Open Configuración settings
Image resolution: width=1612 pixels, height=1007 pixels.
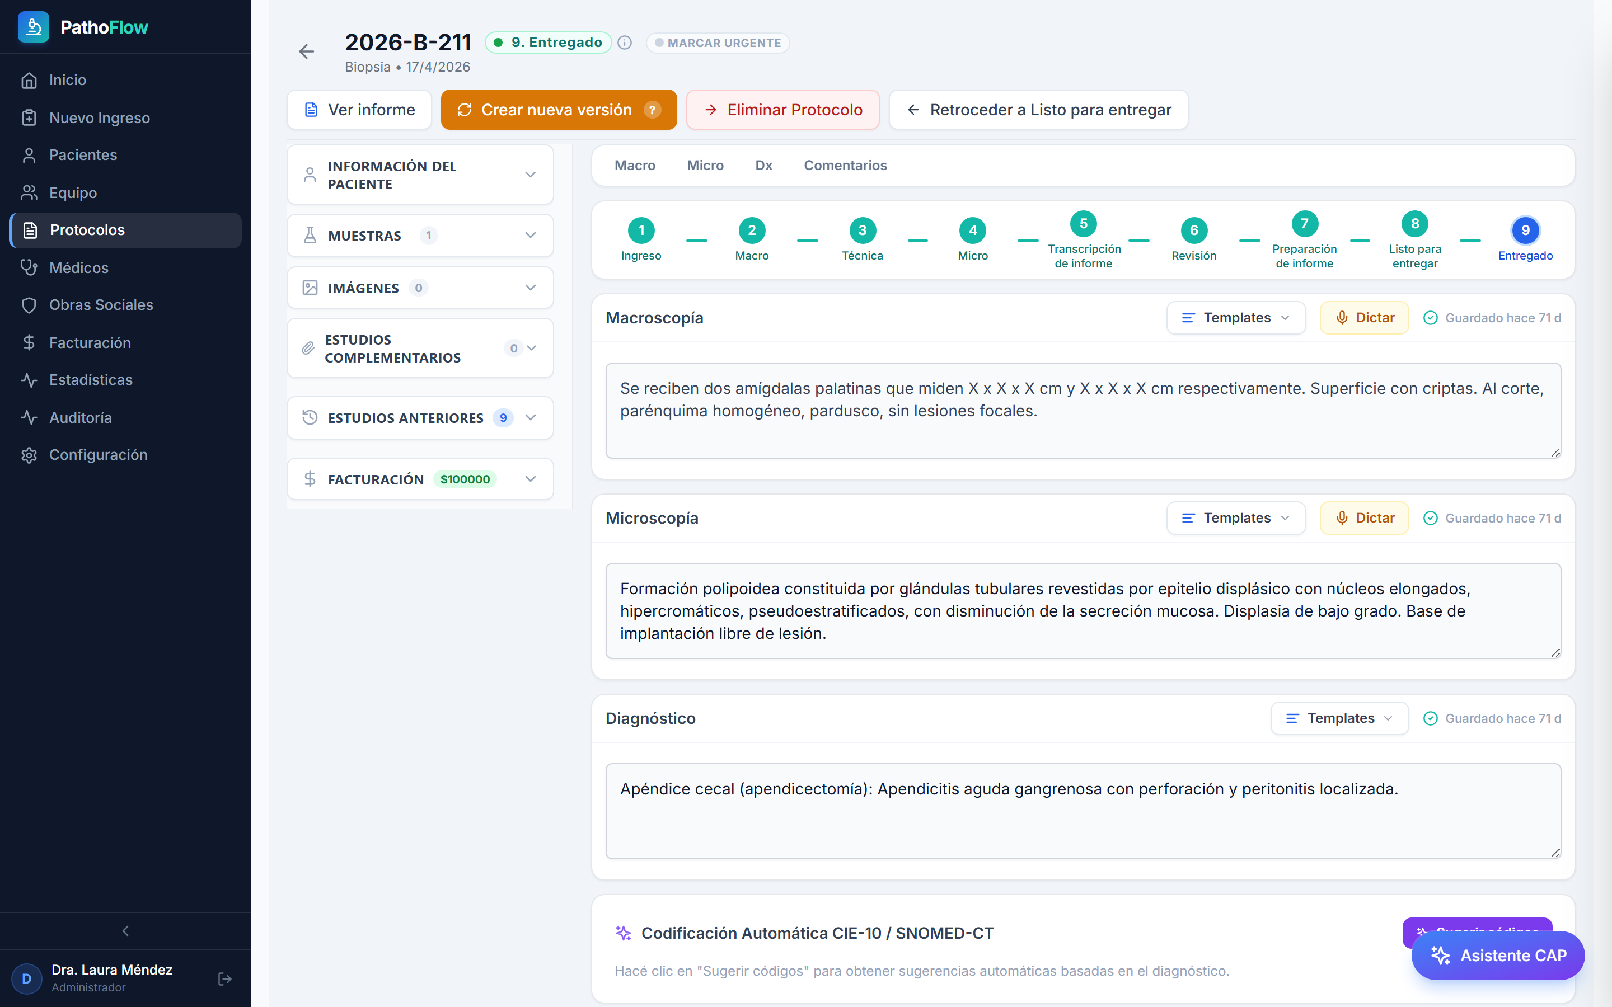click(x=125, y=455)
